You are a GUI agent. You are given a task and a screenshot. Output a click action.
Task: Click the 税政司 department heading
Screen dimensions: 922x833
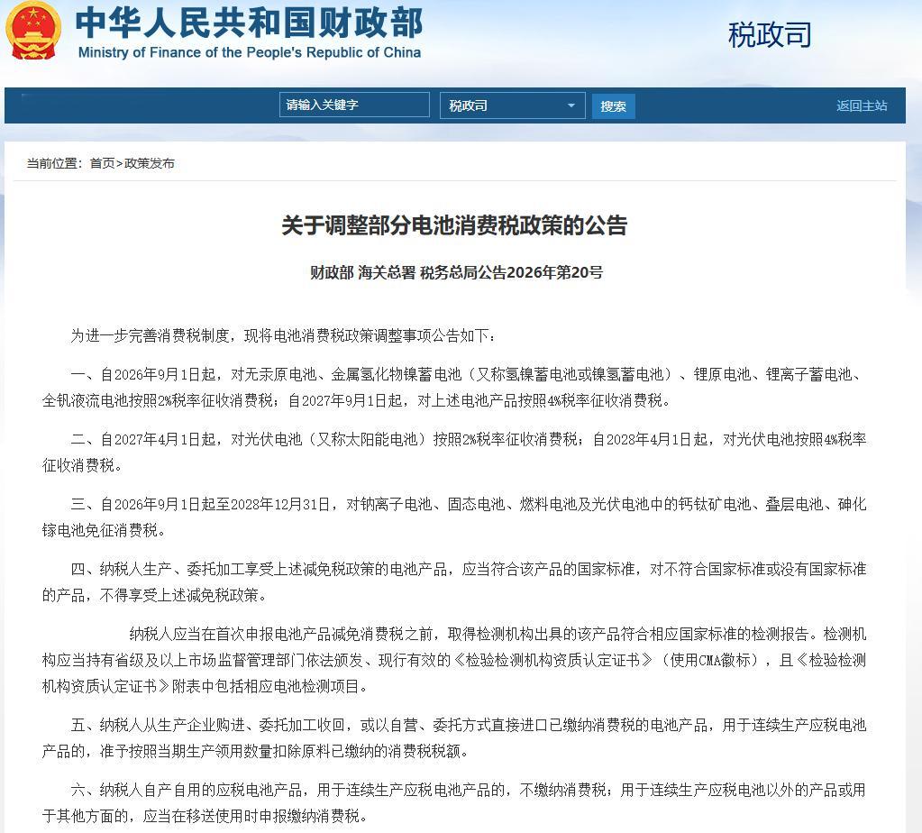coord(769,34)
